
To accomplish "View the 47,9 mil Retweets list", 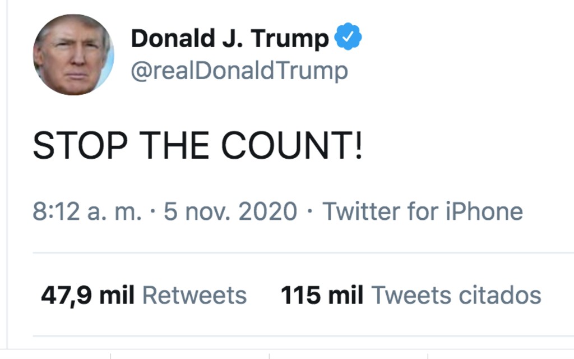I will coord(143,295).
